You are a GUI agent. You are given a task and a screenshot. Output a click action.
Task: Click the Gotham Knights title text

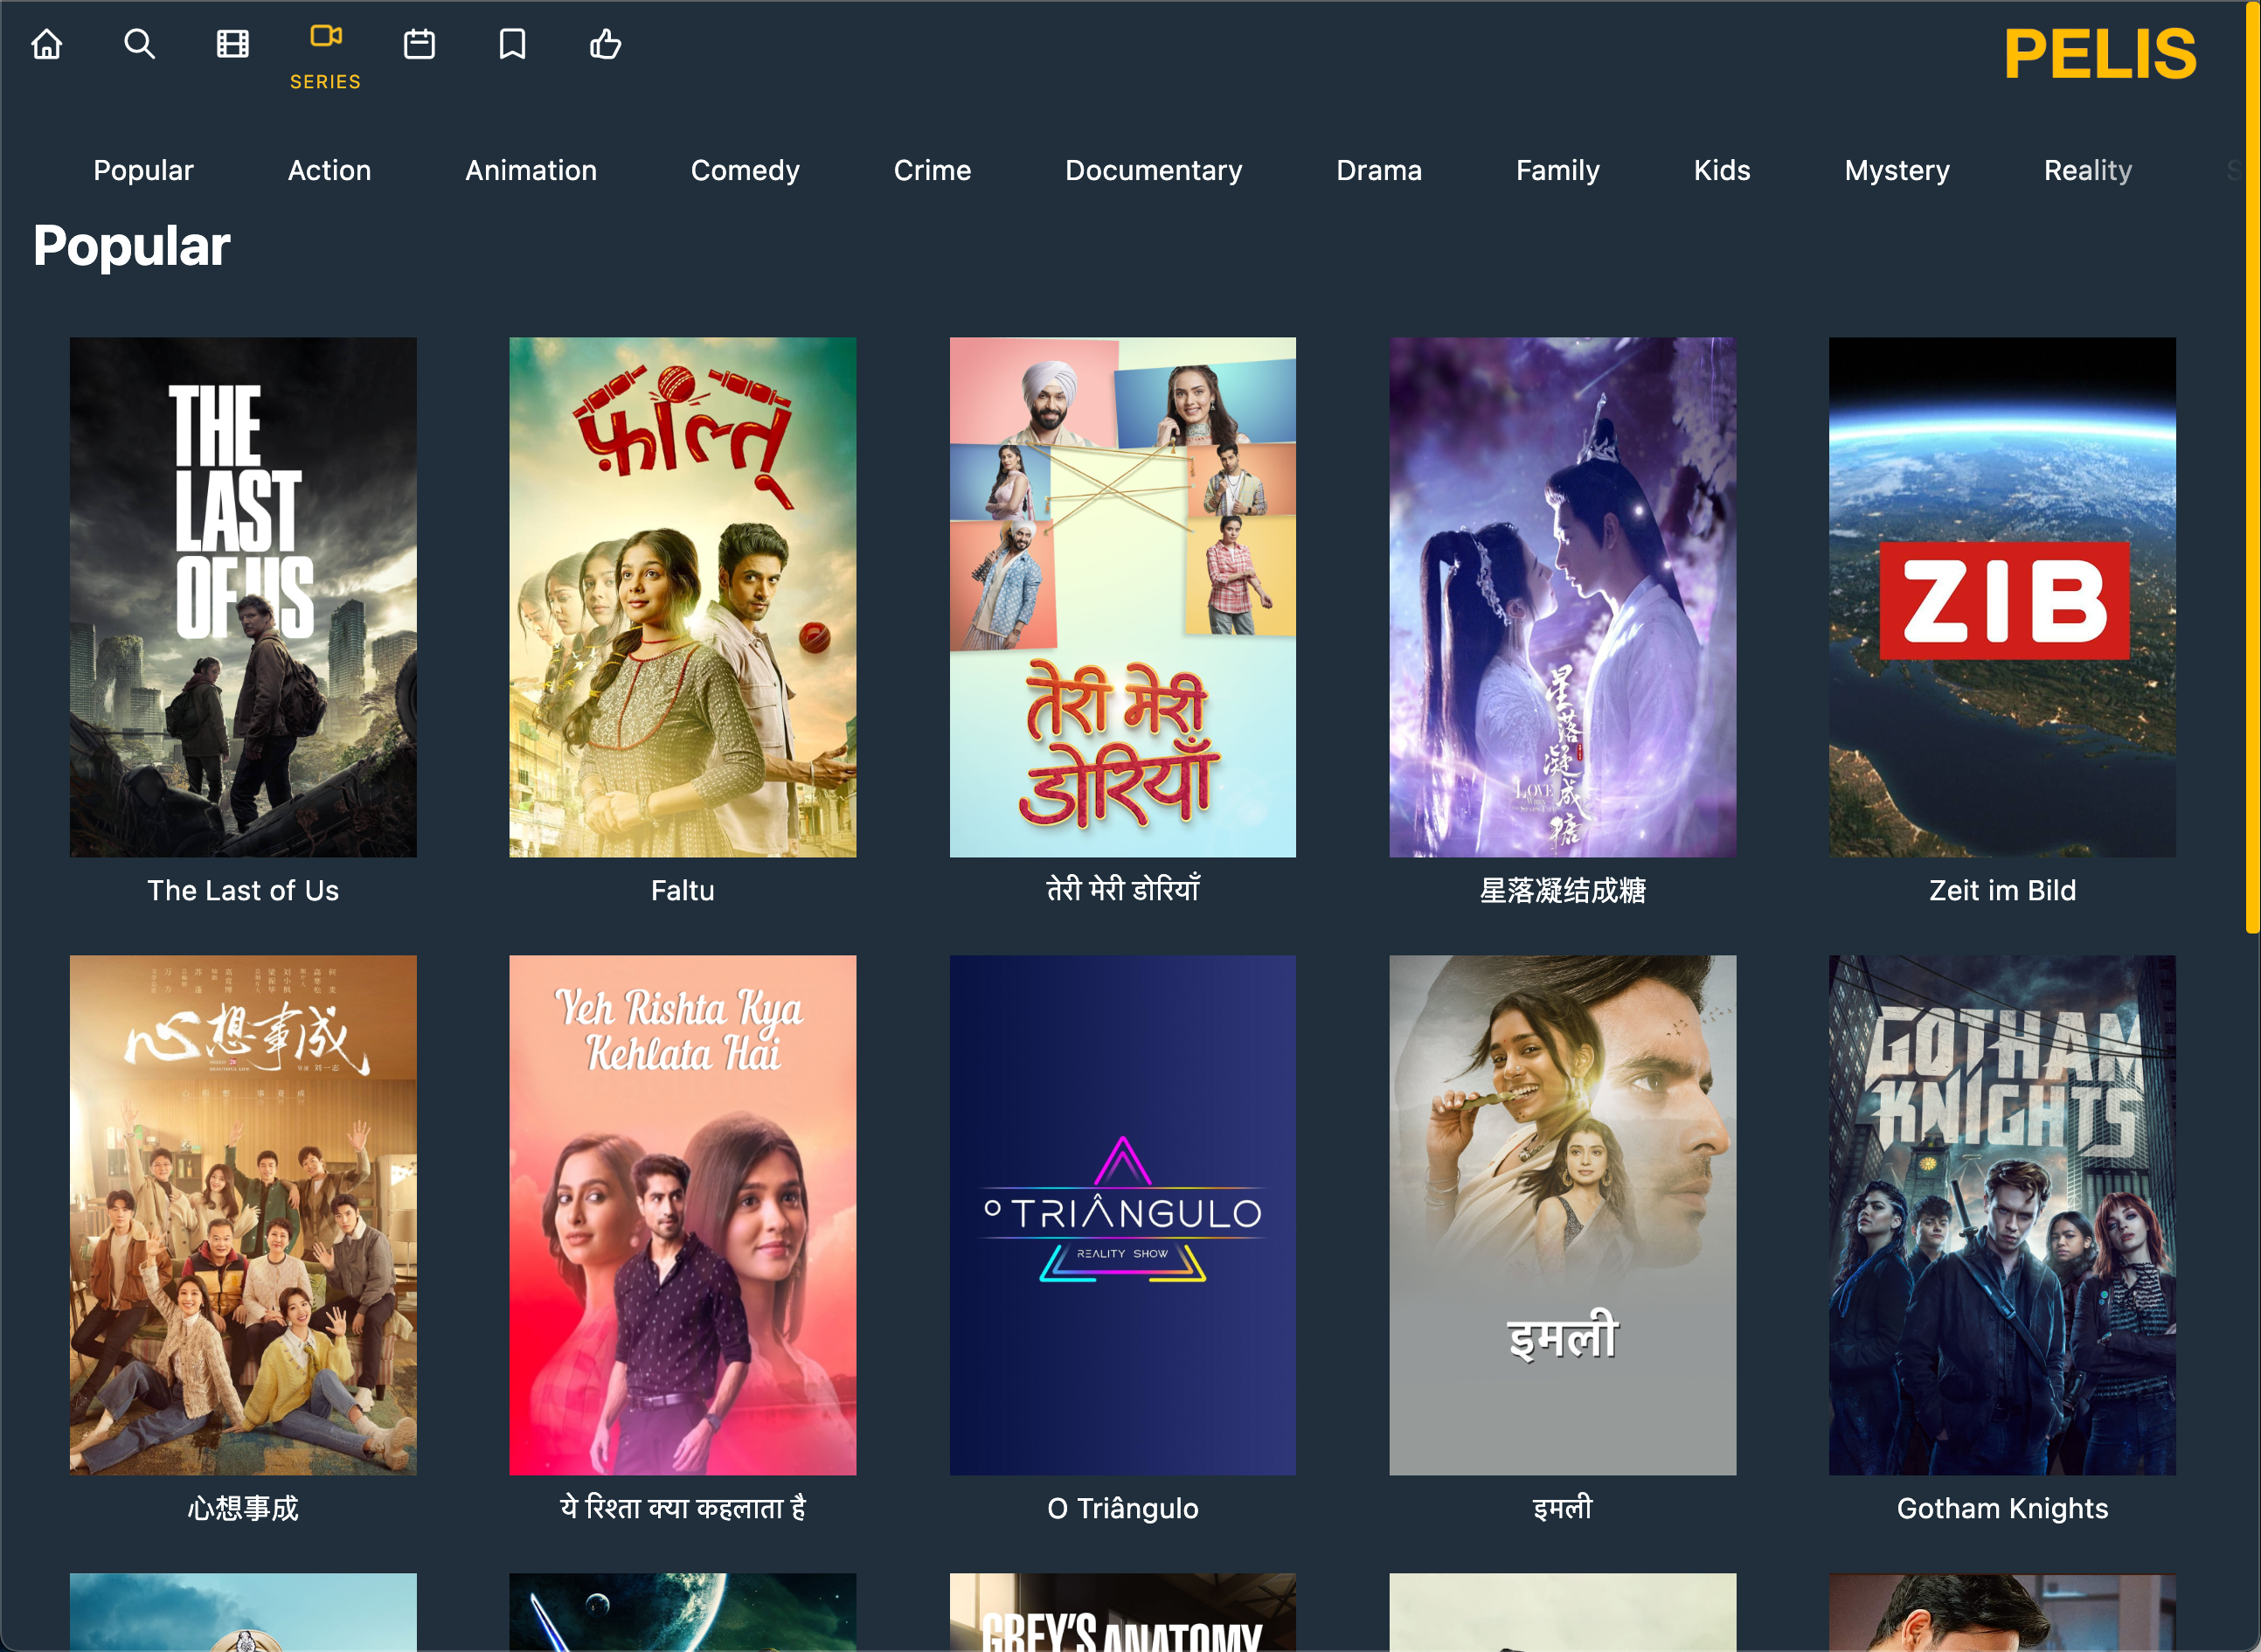2002,1508
